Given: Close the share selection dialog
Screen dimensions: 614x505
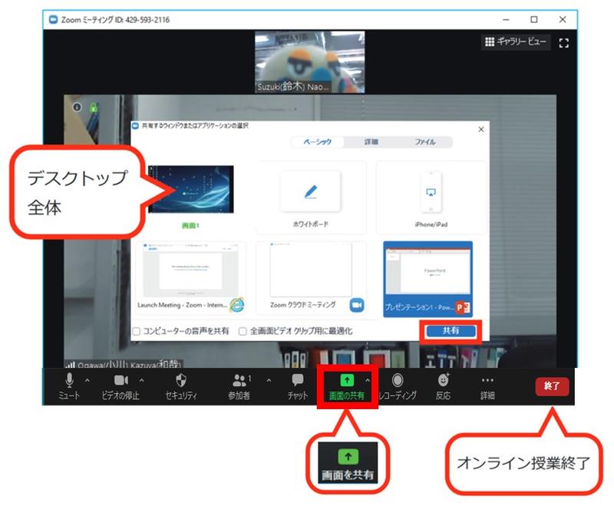Looking at the screenshot, I should coord(481,130).
